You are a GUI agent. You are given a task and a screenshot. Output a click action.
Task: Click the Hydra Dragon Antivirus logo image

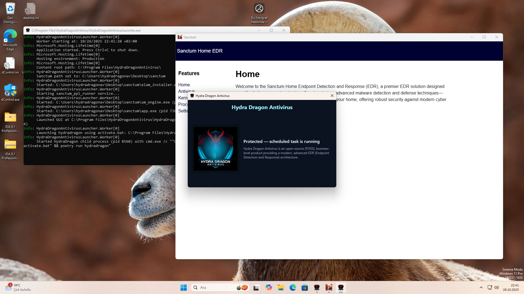click(215, 149)
